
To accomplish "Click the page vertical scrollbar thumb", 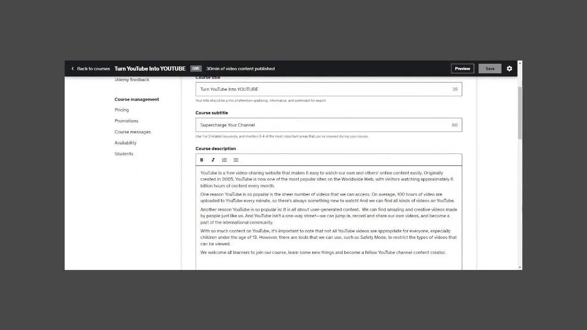I will coord(520,112).
